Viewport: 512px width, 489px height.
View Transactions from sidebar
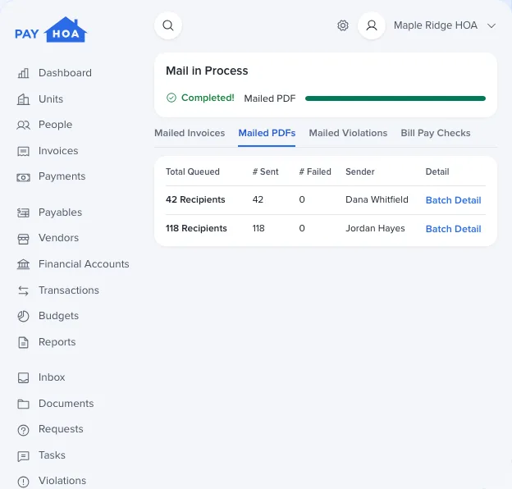(69, 290)
